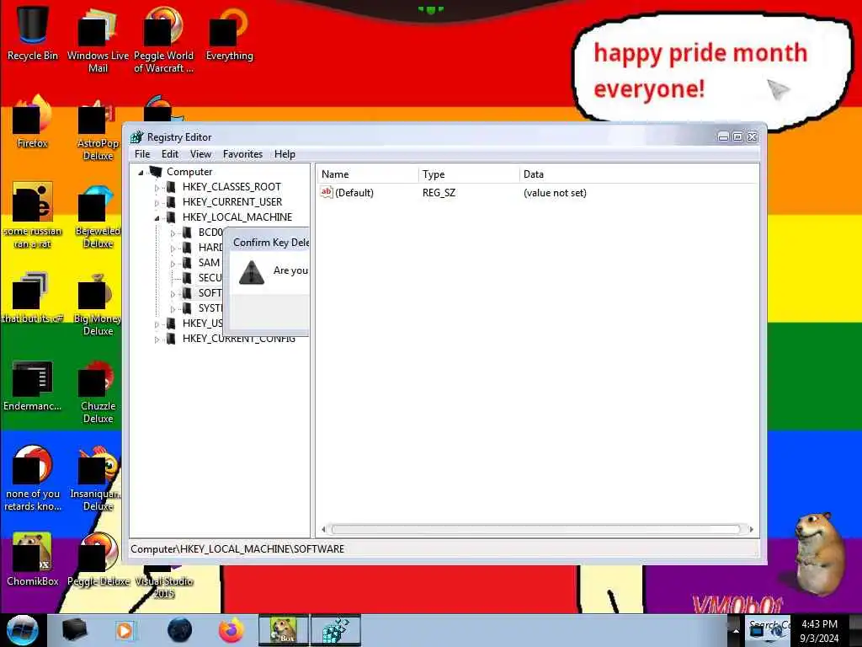The width and height of the screenshot is (862, 647).
Task: Select the (Default) value entry
Action: pyautogui.click(x=354, y=193)
